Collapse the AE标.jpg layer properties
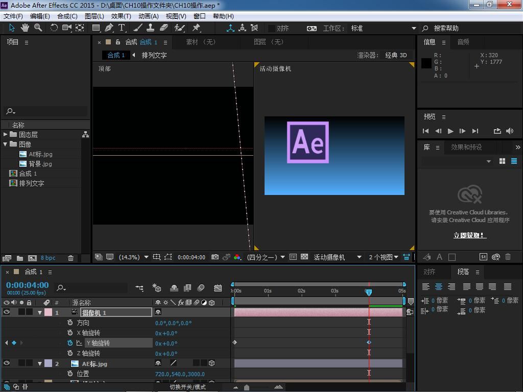Screen dimensions: 523x392 click(x=40, y=363)
